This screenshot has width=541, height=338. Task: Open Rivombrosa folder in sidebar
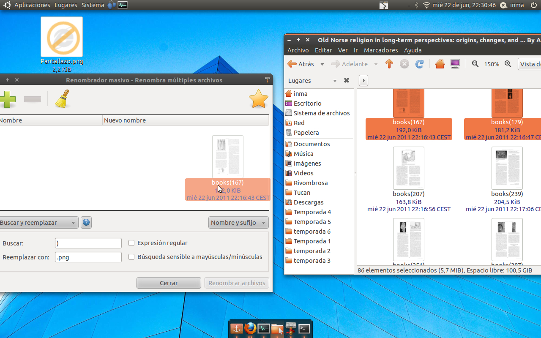311,183
